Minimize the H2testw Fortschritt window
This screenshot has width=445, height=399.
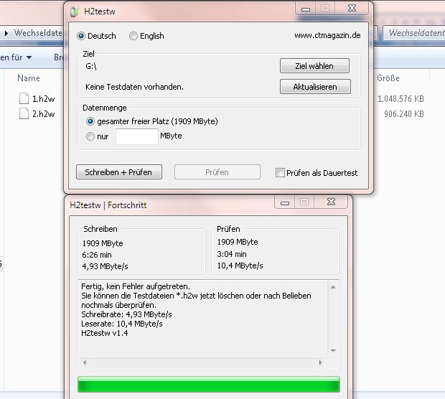(x=285, y=202)
